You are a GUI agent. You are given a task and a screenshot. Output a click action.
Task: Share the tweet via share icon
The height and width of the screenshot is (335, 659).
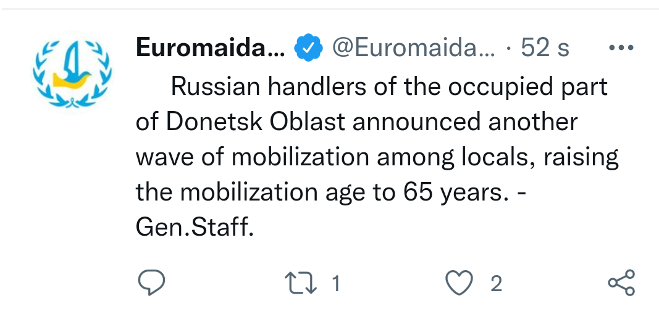pos(621,283)
